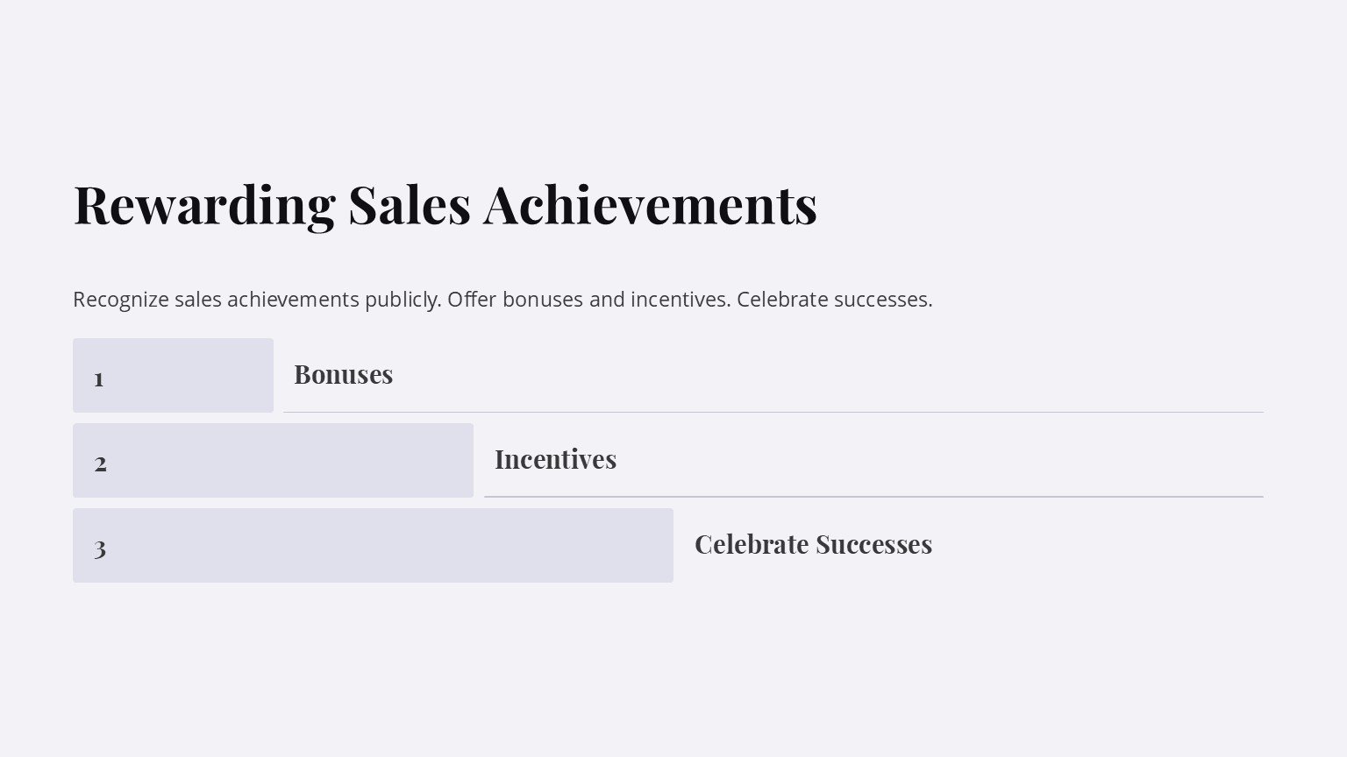This screenshot has width=1347, height=757.
Task: Select the "Bonuses" heading
Action: coord(343,374)
